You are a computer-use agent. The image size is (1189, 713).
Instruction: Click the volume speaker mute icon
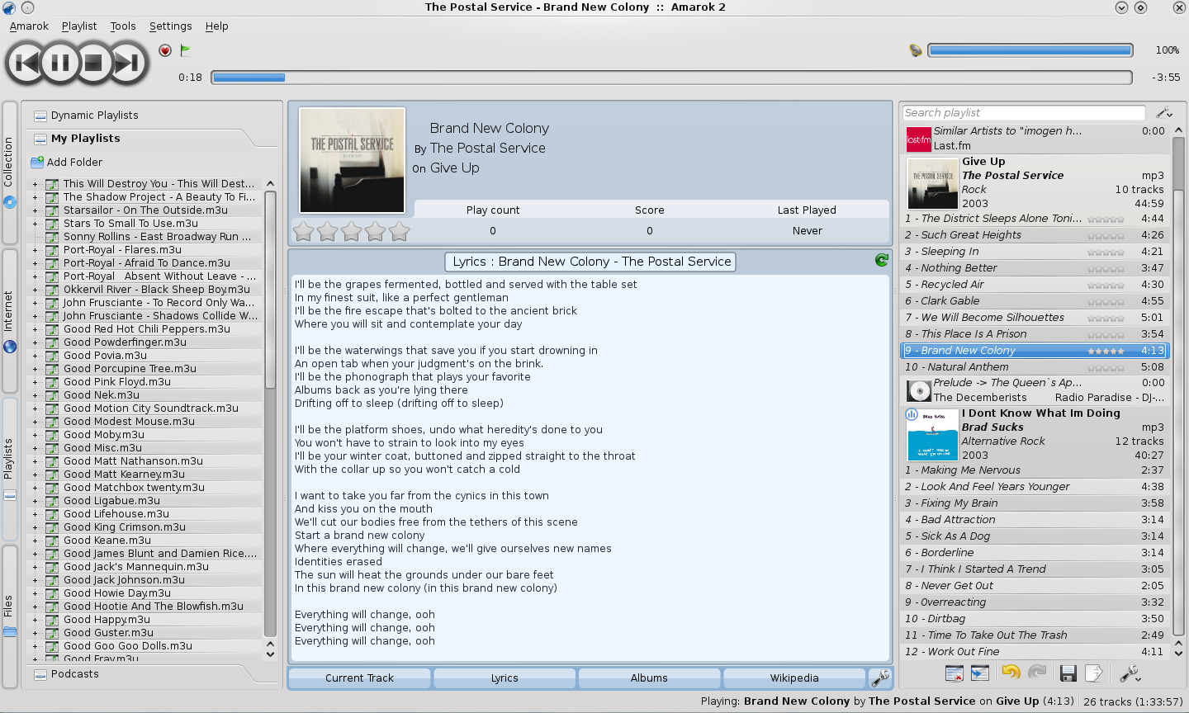click(x=915, y=50)
